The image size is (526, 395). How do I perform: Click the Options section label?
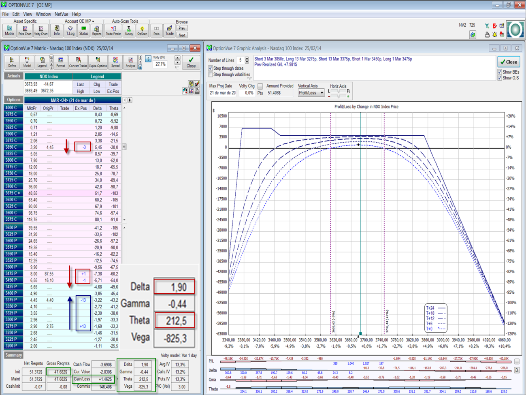click(x=13, y=100)
